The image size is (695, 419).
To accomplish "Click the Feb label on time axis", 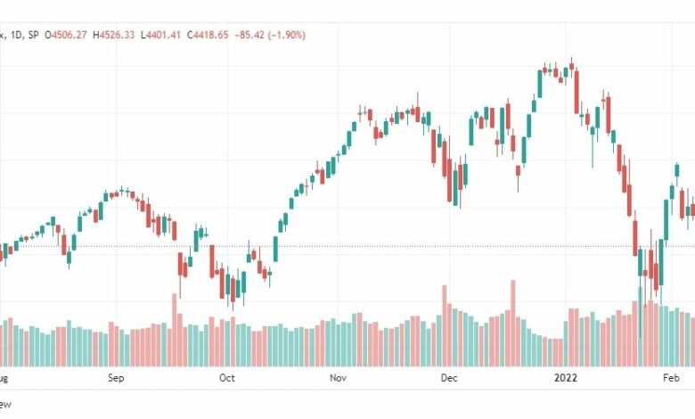I will click(x=671, y=378).
